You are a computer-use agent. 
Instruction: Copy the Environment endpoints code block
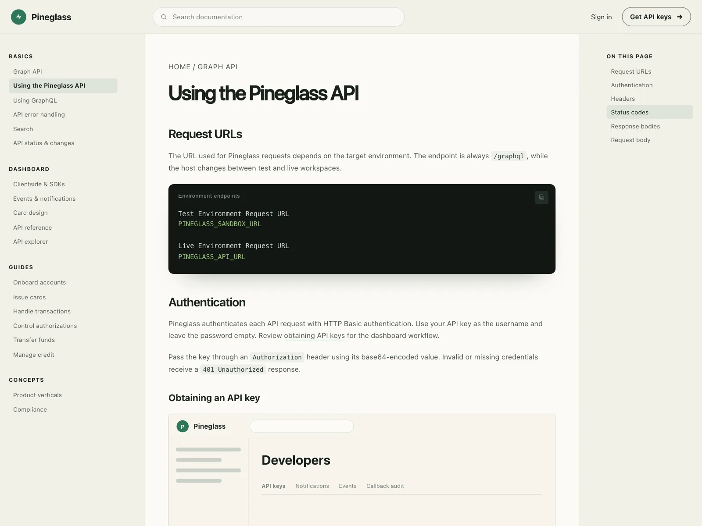pos(541,197)
